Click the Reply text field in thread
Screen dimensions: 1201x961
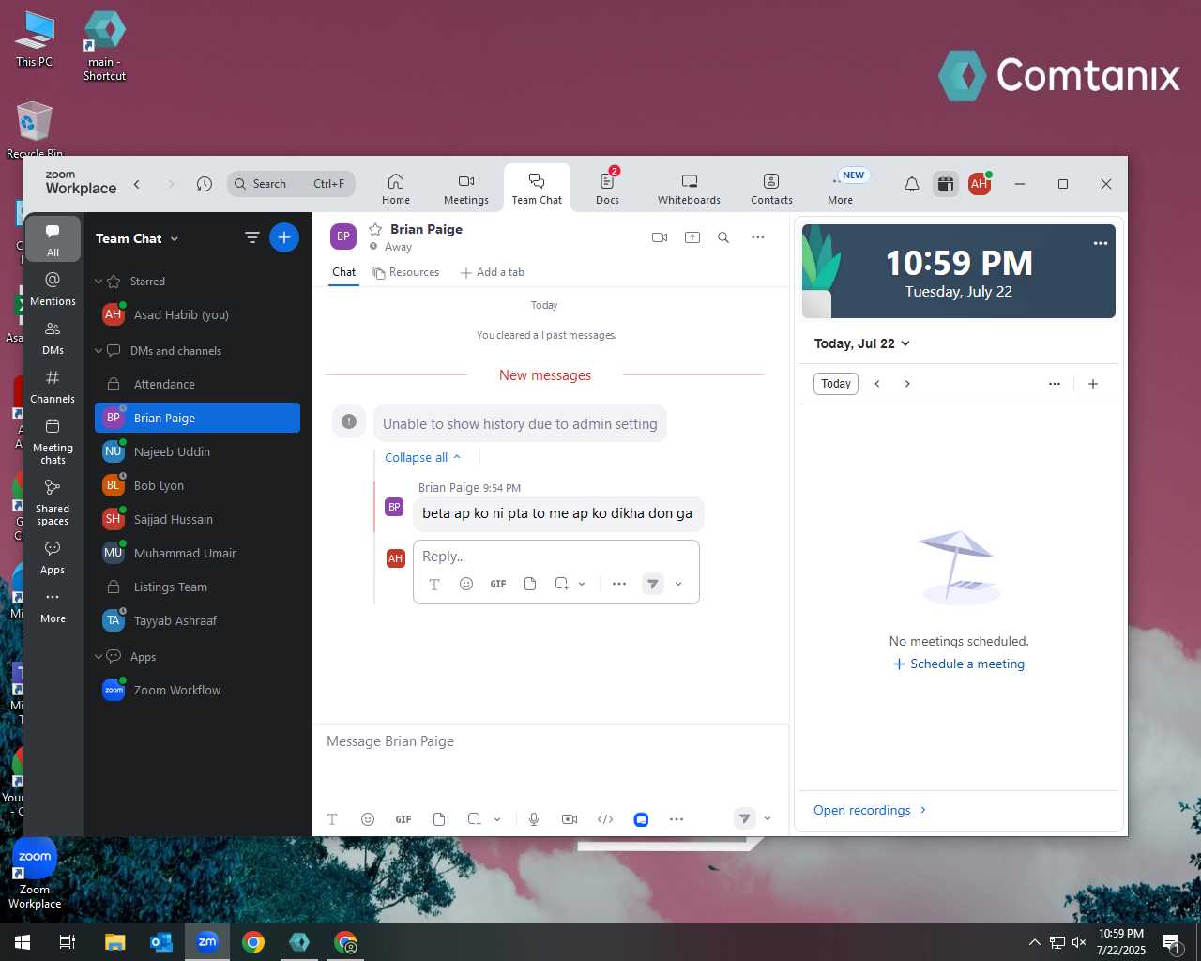pos(556,557)
